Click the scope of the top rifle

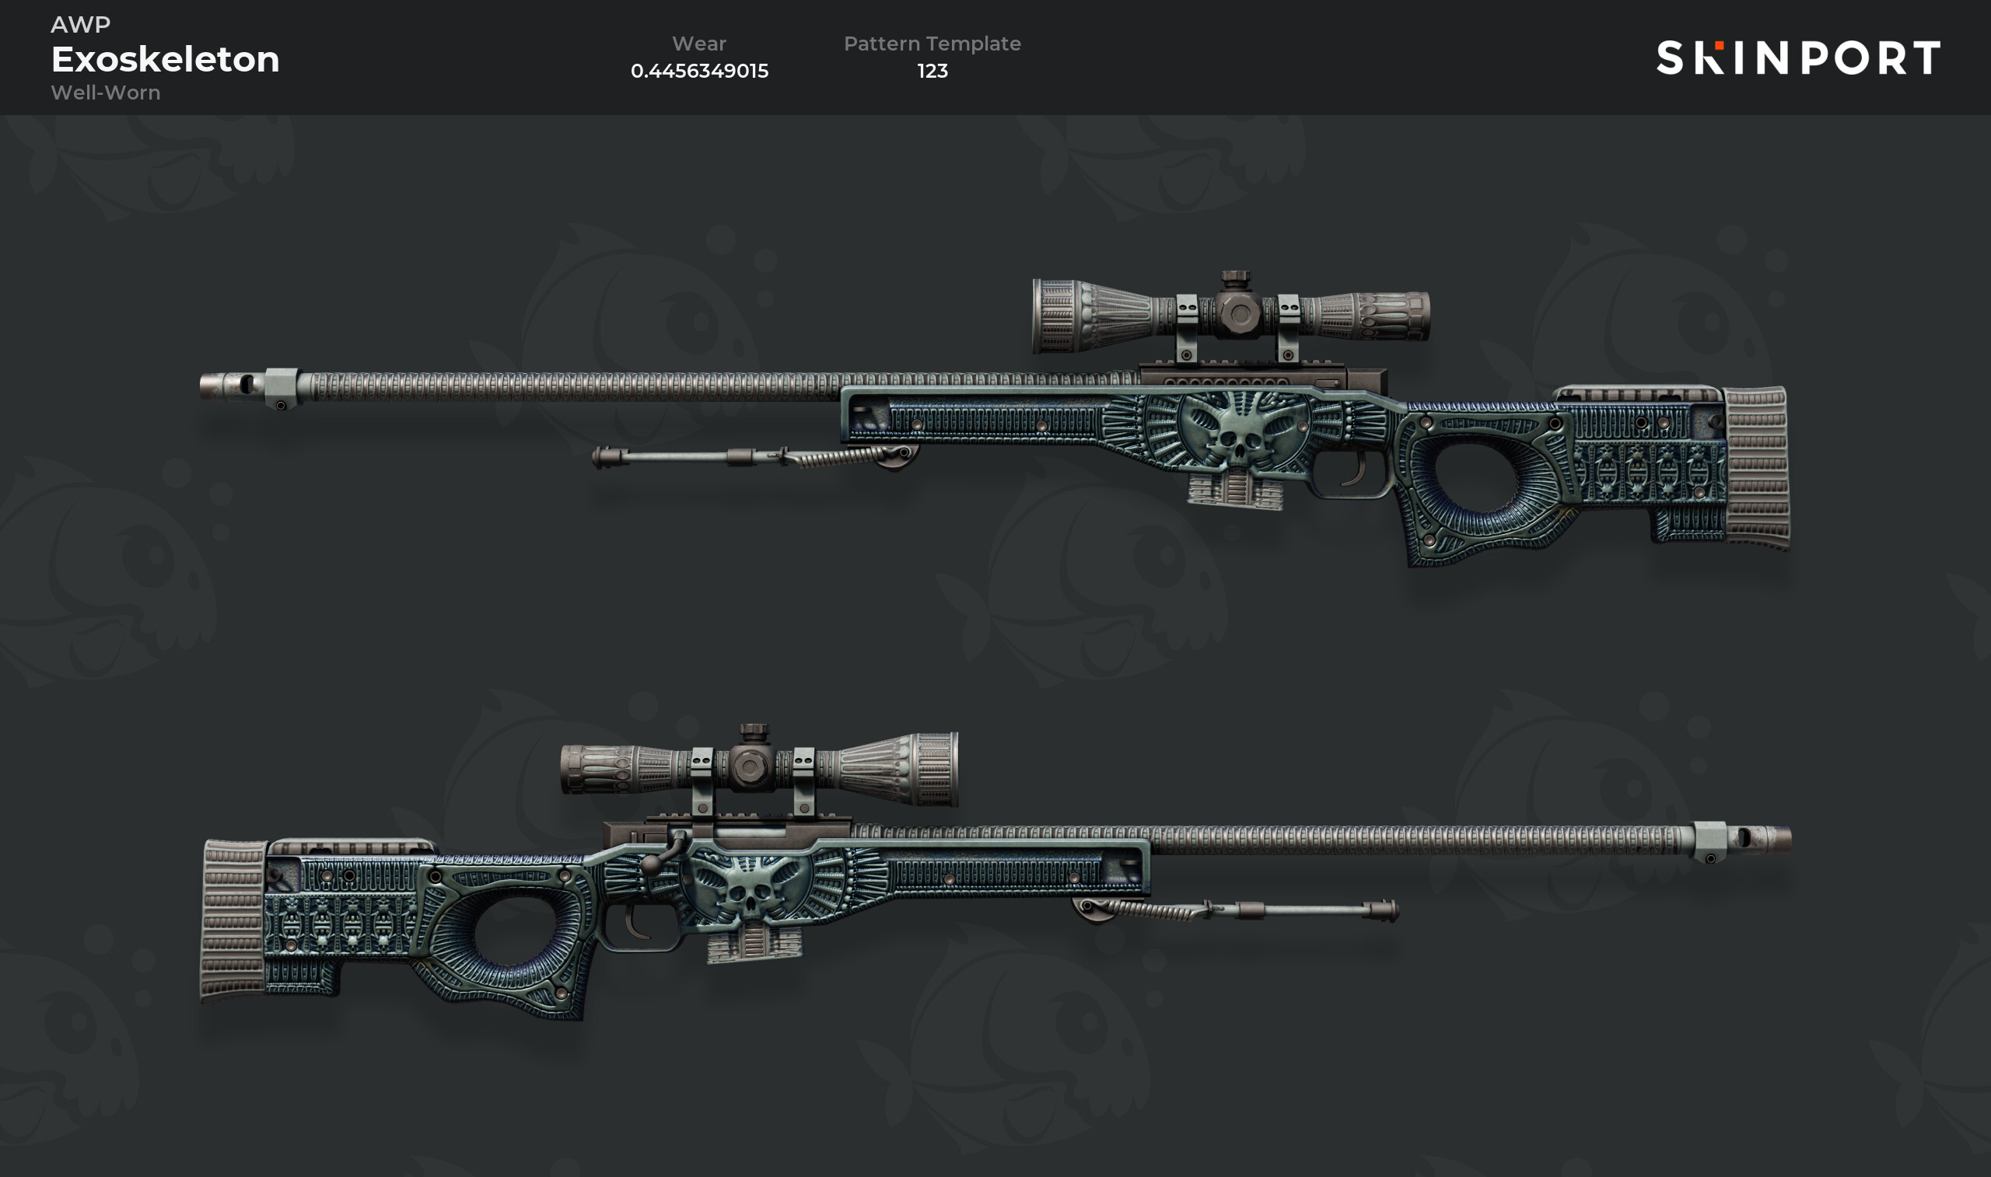coord(1231,315)
